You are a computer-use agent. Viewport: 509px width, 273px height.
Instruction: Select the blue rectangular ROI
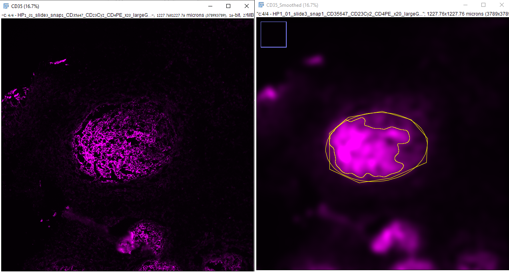[273, 34]
